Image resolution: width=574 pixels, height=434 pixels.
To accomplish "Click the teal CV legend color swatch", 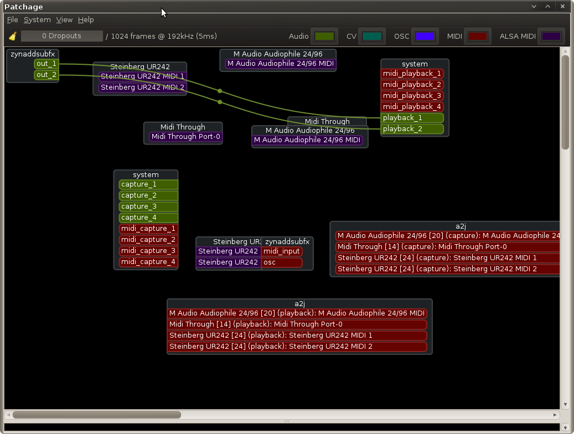I will tap(371, 37).
